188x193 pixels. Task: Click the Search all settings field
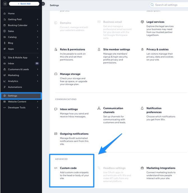tap(169, 5)
